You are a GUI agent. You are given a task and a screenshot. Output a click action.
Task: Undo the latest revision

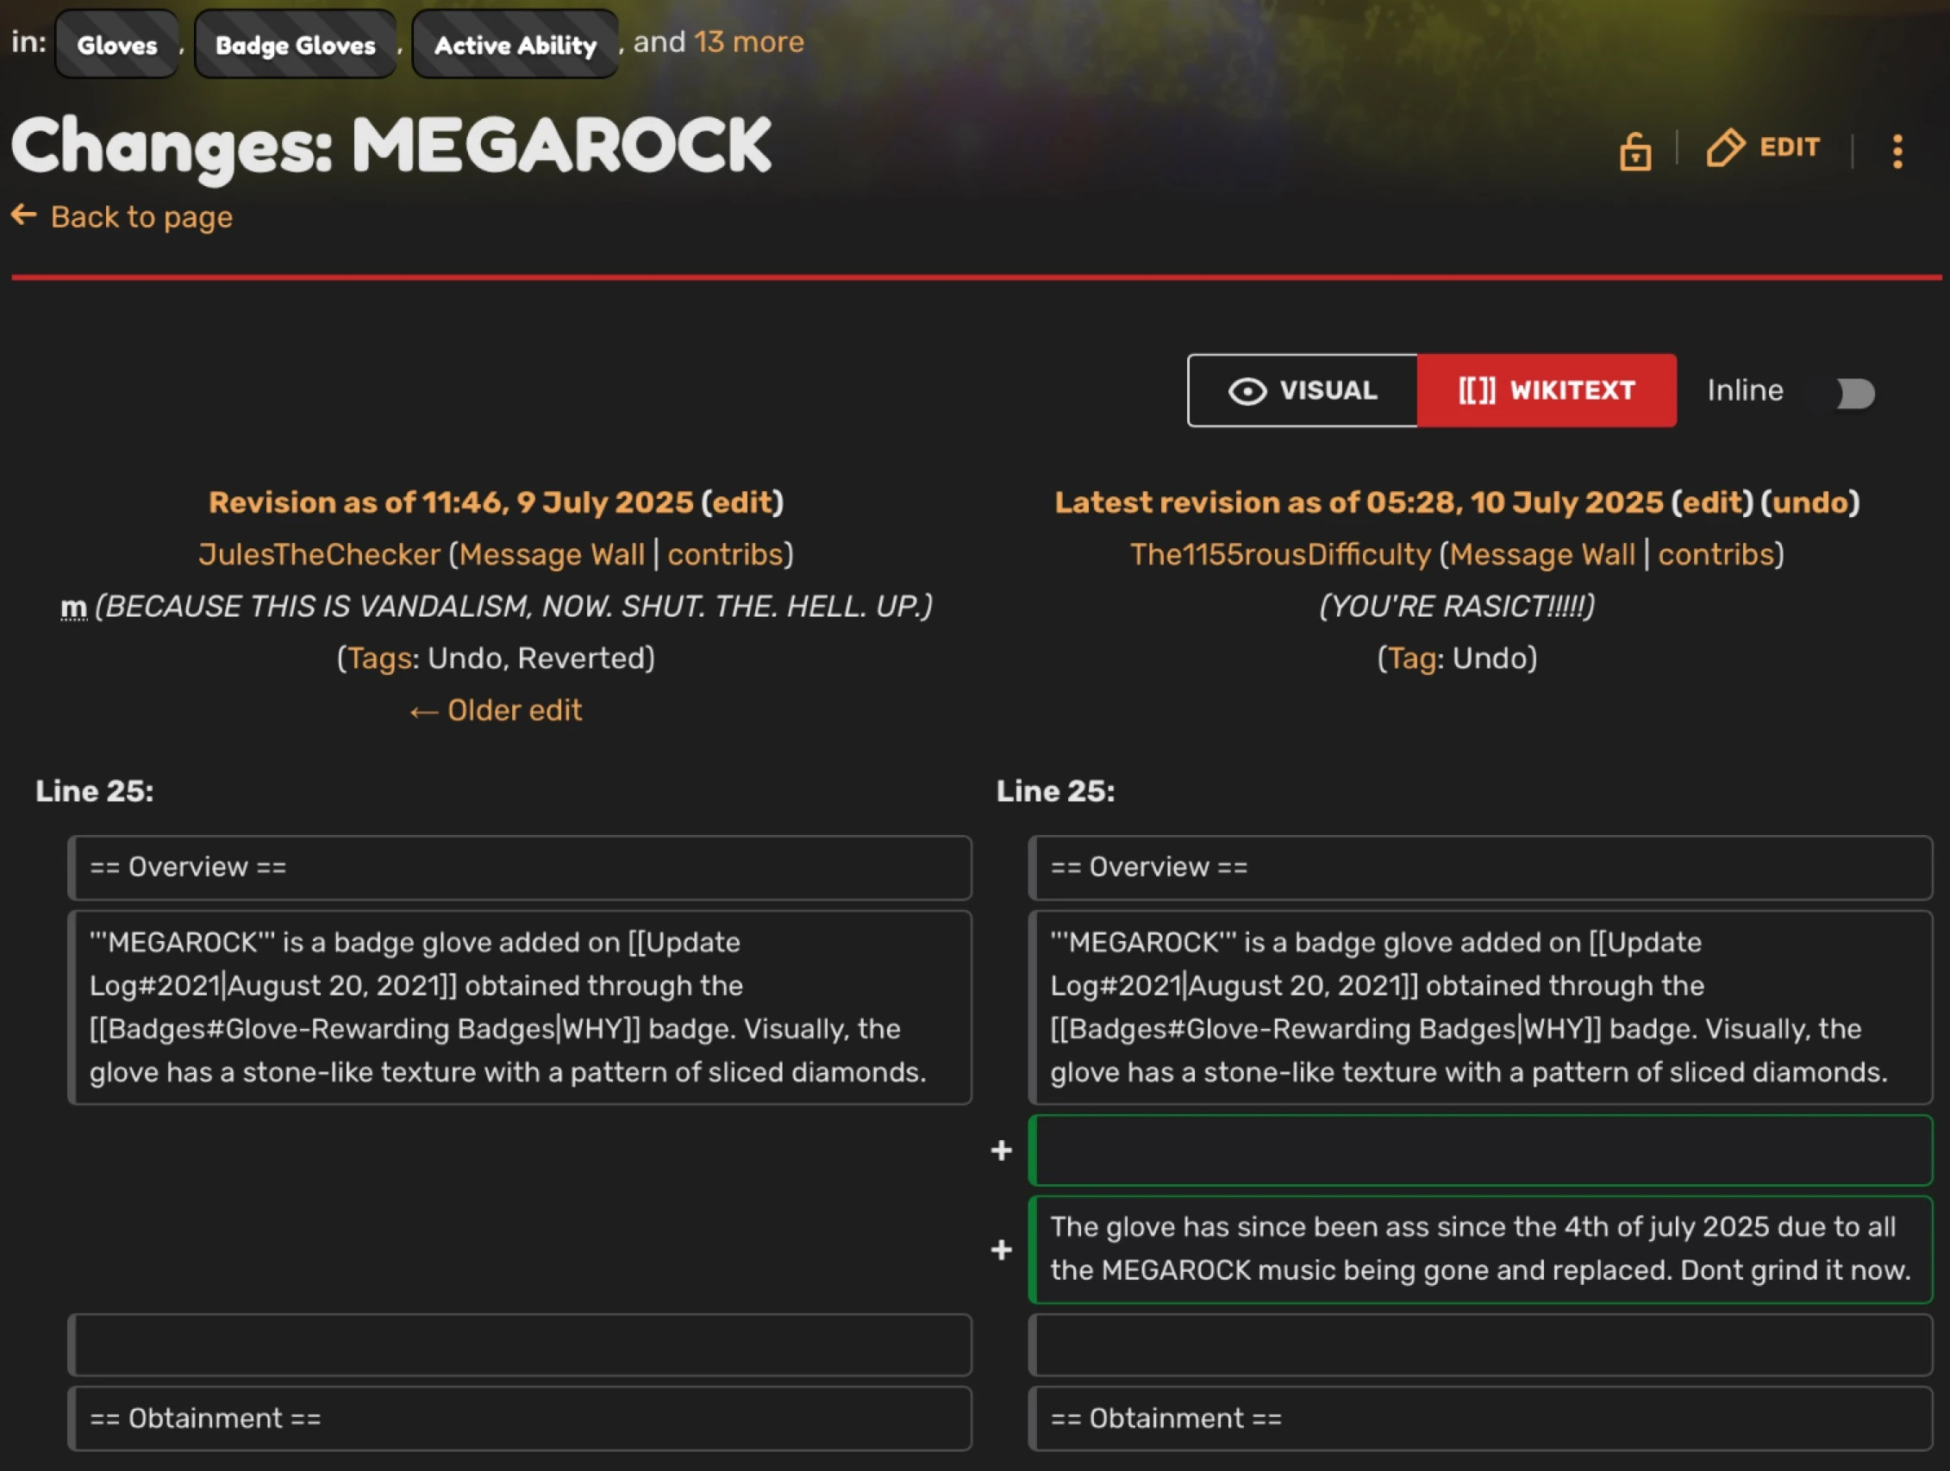coord(1809,502)
